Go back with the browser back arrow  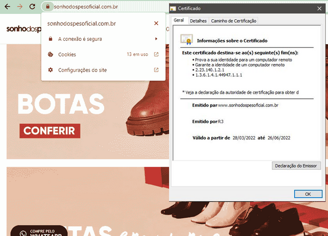pos(8,7)
